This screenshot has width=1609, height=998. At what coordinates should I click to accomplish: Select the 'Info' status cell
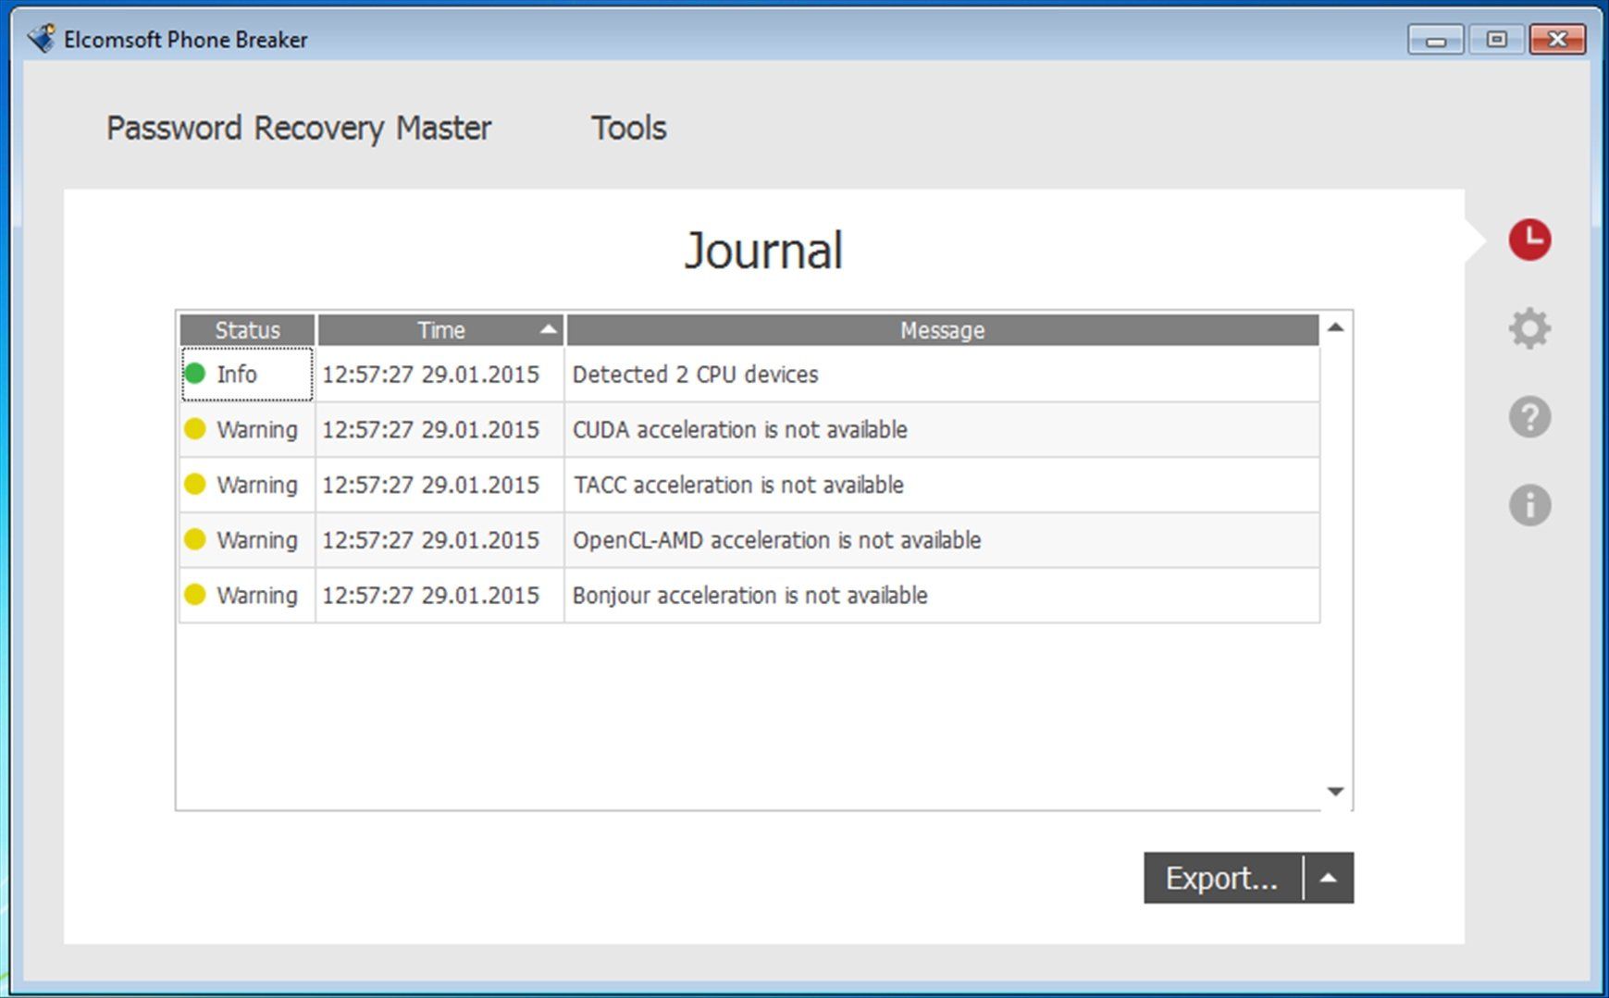247,374
